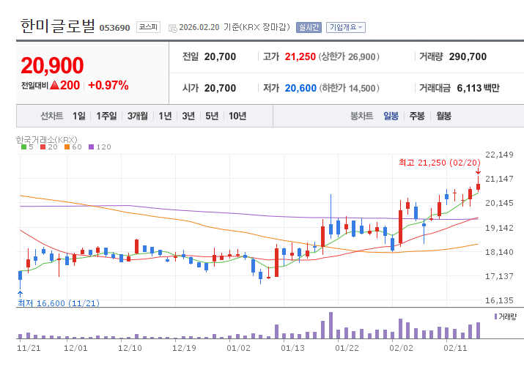Select the 1년 line chart period
This screenshot has width=524, height=378.
(x=165, y=116)
